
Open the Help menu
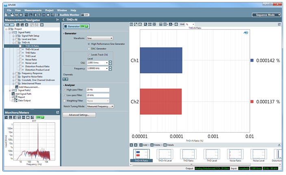click(x=73, y=11)
